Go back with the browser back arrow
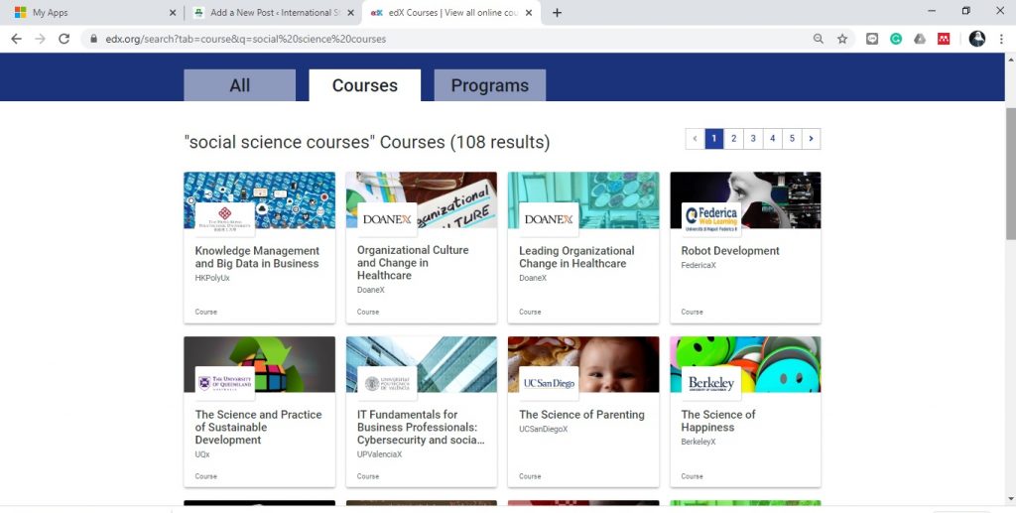The width and height of the screenshot is (1016, 513). tap(16, 39)
